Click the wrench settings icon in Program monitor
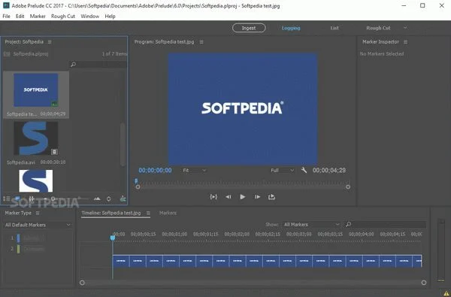This screenshot has height=297, width=451. [304, 170]
